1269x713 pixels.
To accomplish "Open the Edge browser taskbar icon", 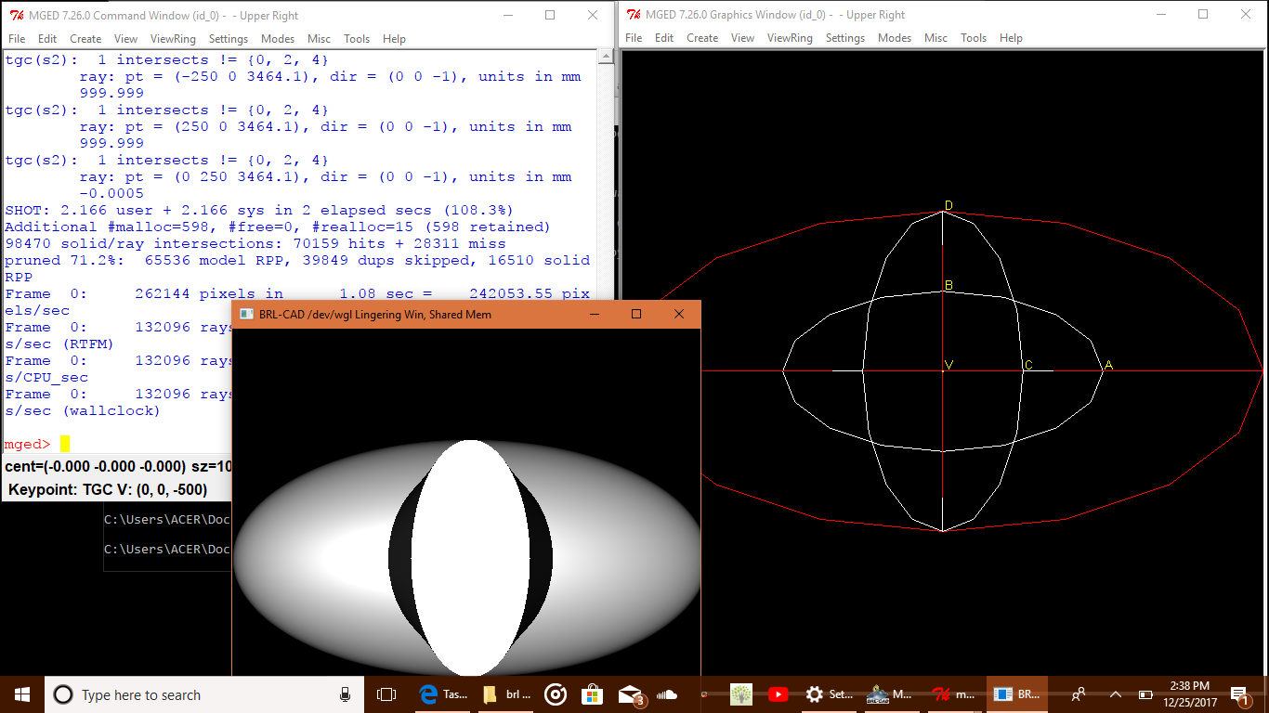I will point(441,694).
